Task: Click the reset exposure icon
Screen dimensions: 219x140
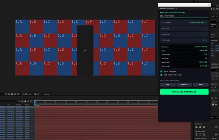Action: click(26, 94)
